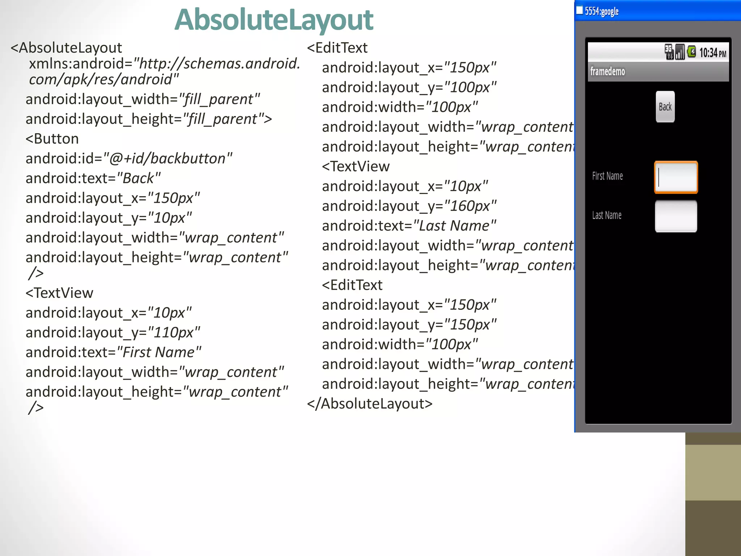Click the 5554:google window title text
The height and width of the screenshot is (556, 741).
coord(602,11)
